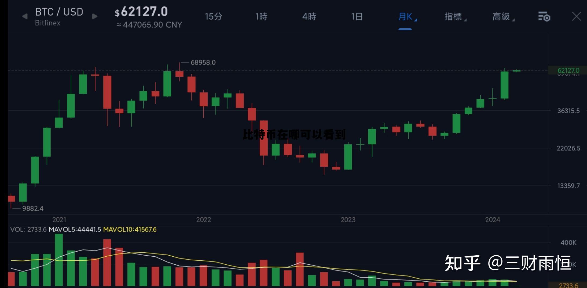Click the $62127.0 price display
Screen dimensions: 587x288
(141, 12)
